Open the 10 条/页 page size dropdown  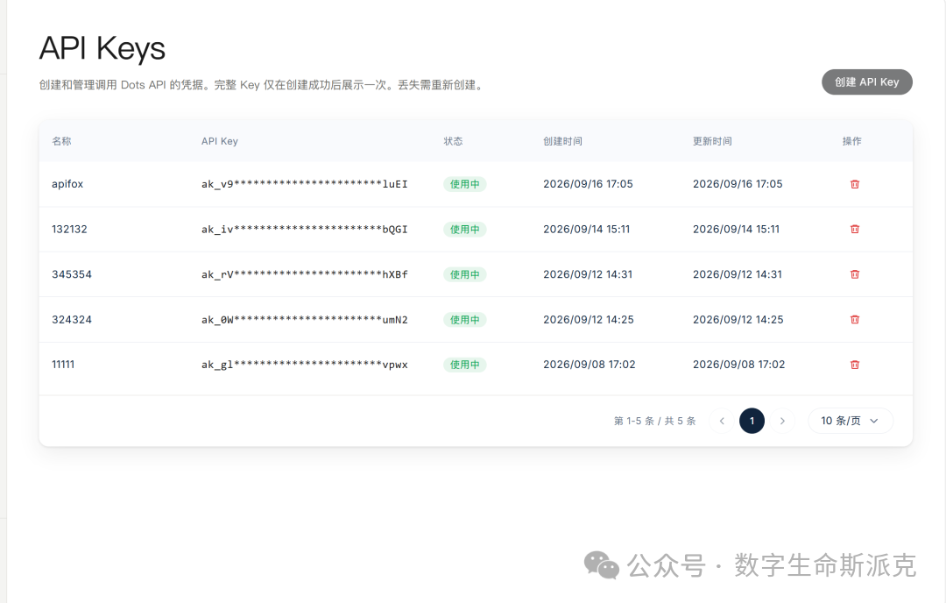pyautogui.click(x=851, y=421)
